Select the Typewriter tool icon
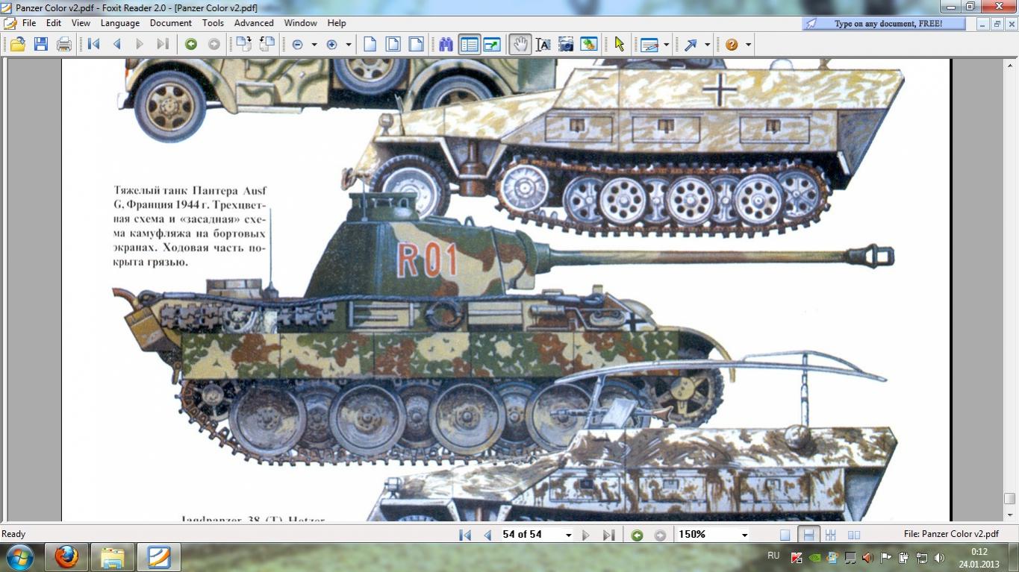 649,44
